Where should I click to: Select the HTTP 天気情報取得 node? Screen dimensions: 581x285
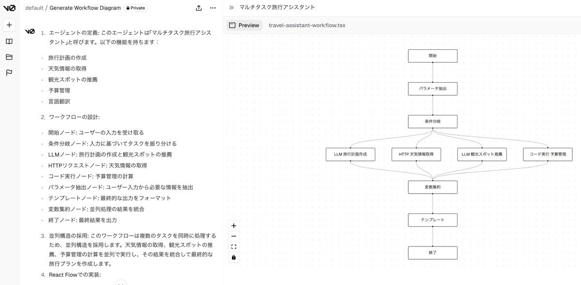coord(416,154)
